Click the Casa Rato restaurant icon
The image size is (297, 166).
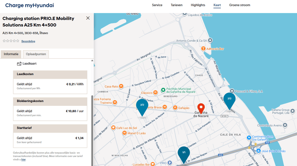click(121, 87)
